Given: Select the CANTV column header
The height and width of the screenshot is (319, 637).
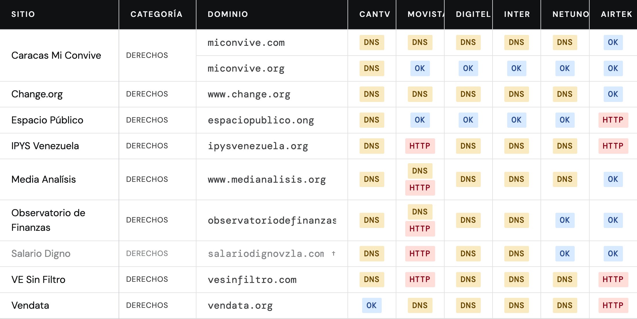Looking at the screenshot, I should pos(375,14).
